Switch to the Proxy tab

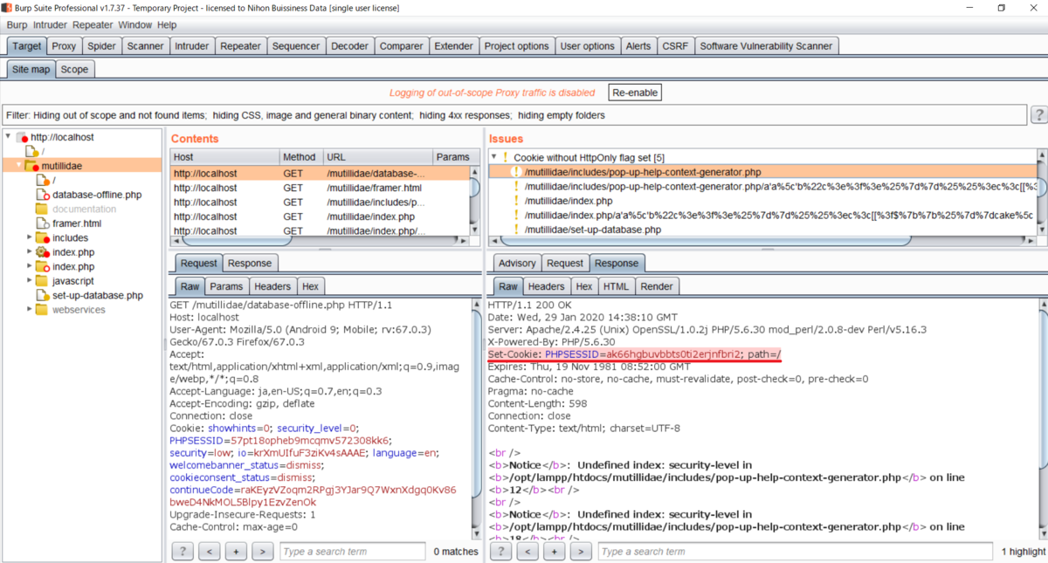64,46
